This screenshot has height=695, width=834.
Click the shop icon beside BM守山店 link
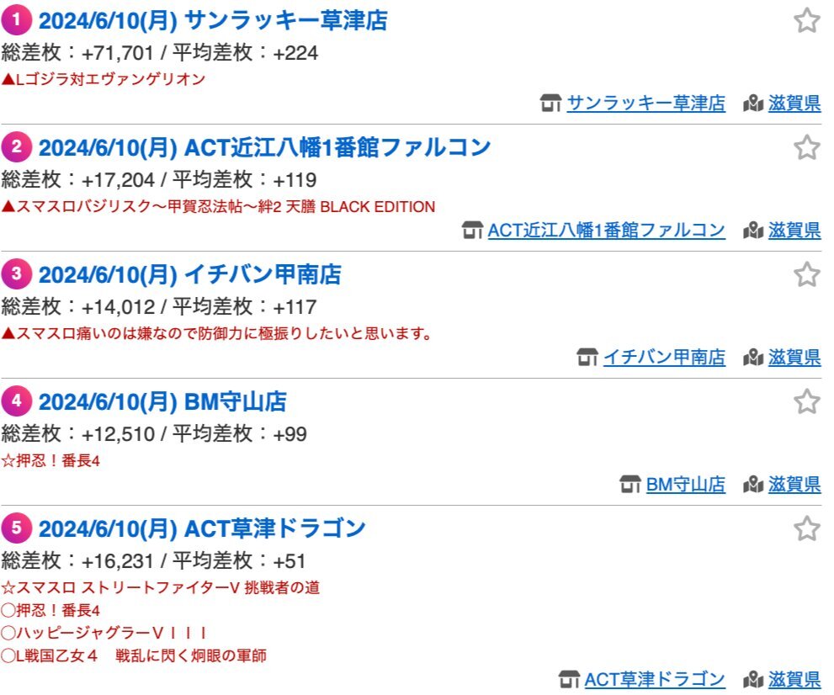(x=630, y=485)
